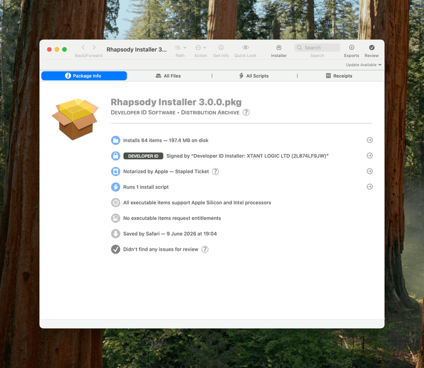Click 'Didn't find any issues for review' text
424x368 pixels.
pyautogui.click(x=161, y=249)
